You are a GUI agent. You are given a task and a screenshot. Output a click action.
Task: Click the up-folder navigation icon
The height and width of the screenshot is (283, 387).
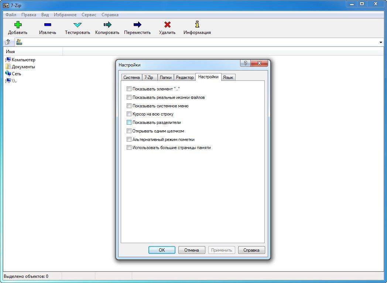[x=8, y=42]
